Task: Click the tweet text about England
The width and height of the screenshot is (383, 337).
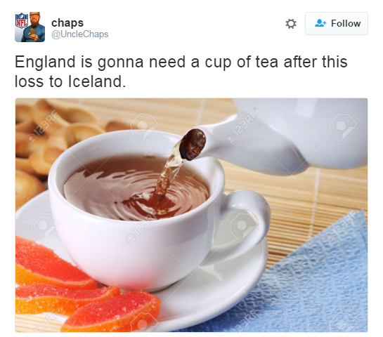Action: [x=181, y=72]
